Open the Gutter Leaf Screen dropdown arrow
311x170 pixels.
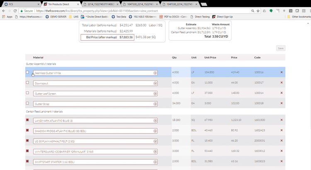click(x=155, y=94)
